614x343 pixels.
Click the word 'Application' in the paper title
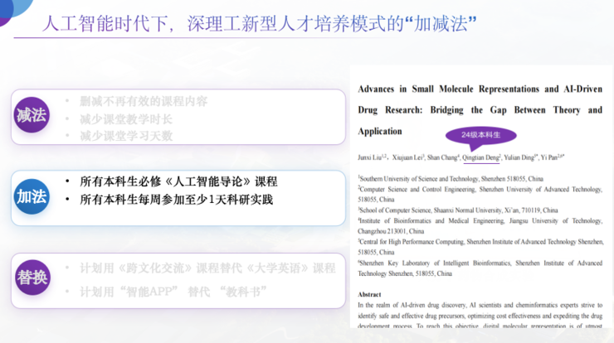[380, 132]
